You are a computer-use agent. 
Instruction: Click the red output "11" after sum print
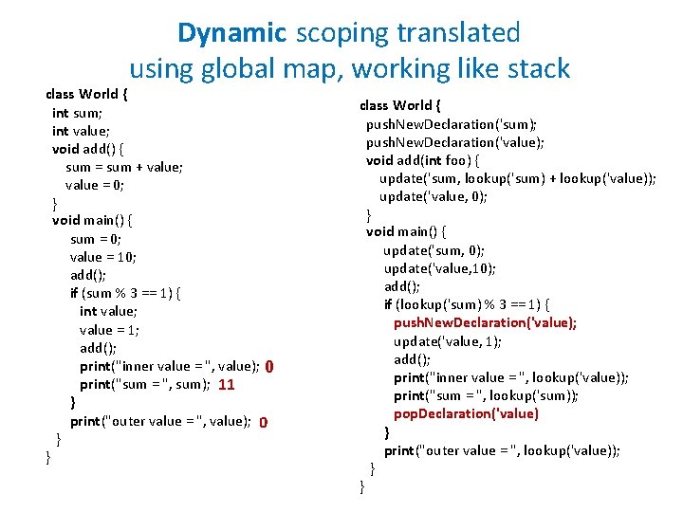pos(227,384)
